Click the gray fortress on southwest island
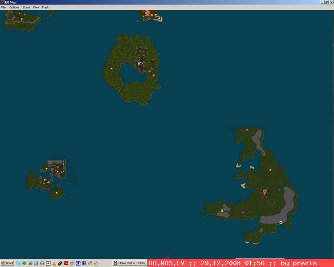The height and width of the screenshot is (267, 334). [56, 168]
